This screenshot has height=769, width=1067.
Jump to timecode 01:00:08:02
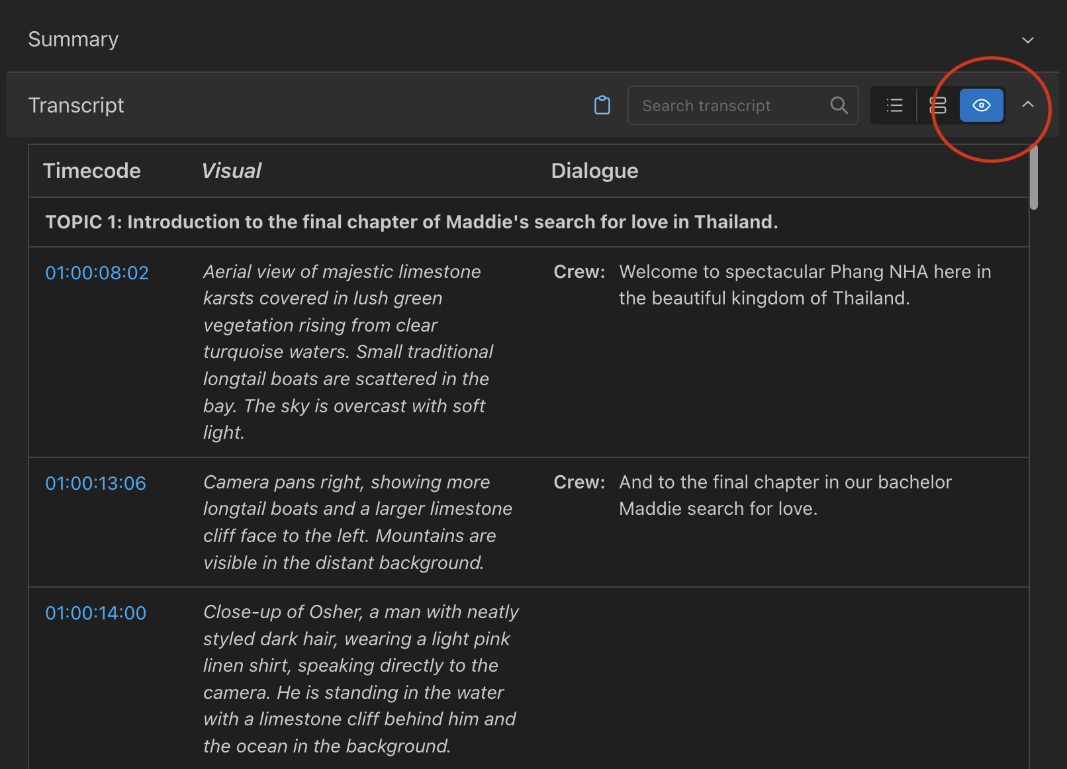coord(97,273)
